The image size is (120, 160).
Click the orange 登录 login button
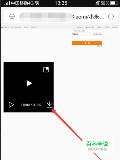[x=87, y=43]
